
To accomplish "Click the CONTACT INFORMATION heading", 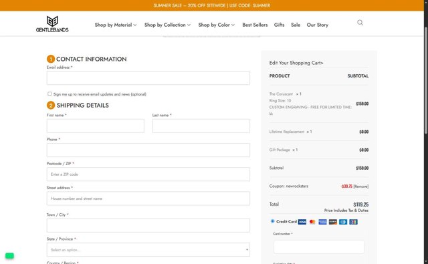I will [x=91, y=59].
